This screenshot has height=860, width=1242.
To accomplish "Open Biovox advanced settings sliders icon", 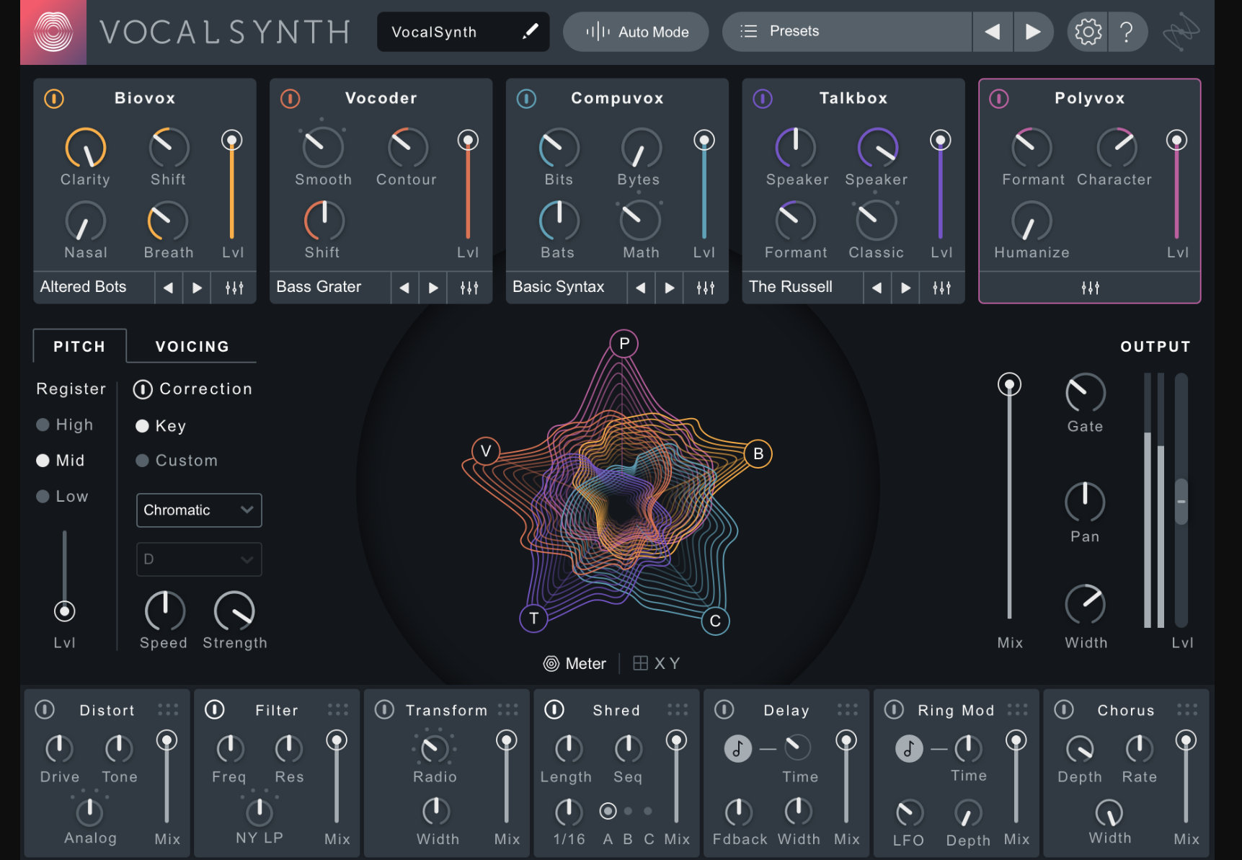I will coord(234,288).
